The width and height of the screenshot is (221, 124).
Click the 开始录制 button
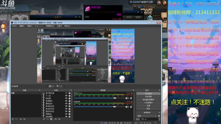click(148, 97)
